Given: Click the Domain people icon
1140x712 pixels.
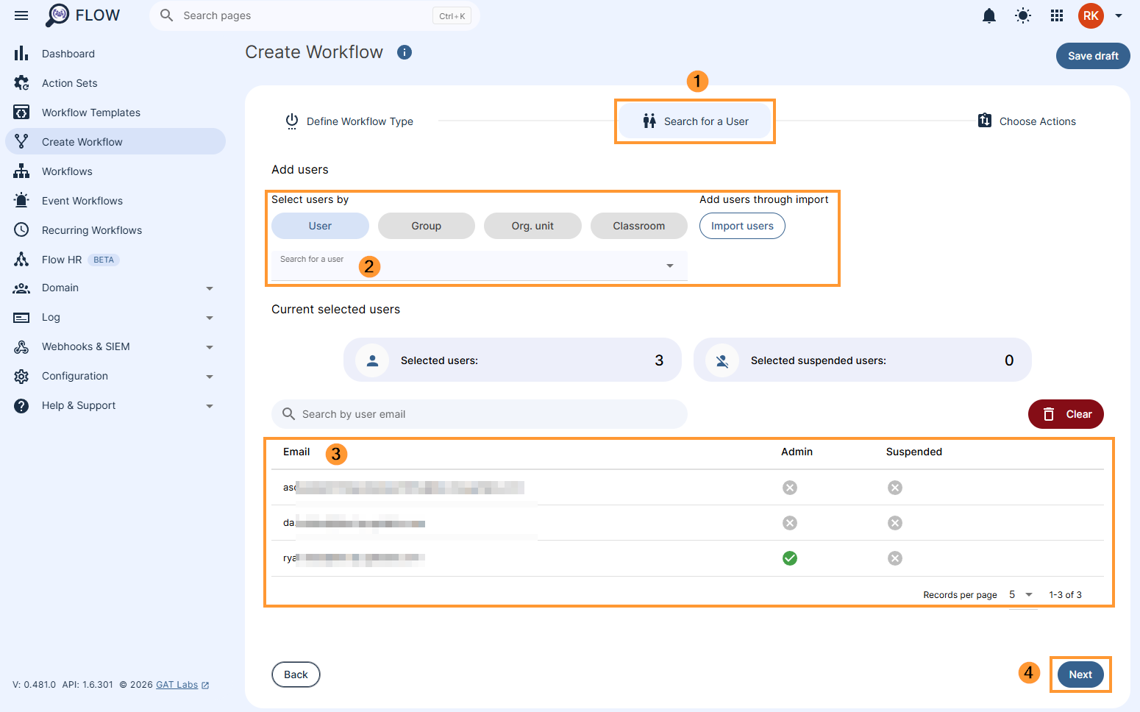Looking at the screenshot, I should [21, 288].
